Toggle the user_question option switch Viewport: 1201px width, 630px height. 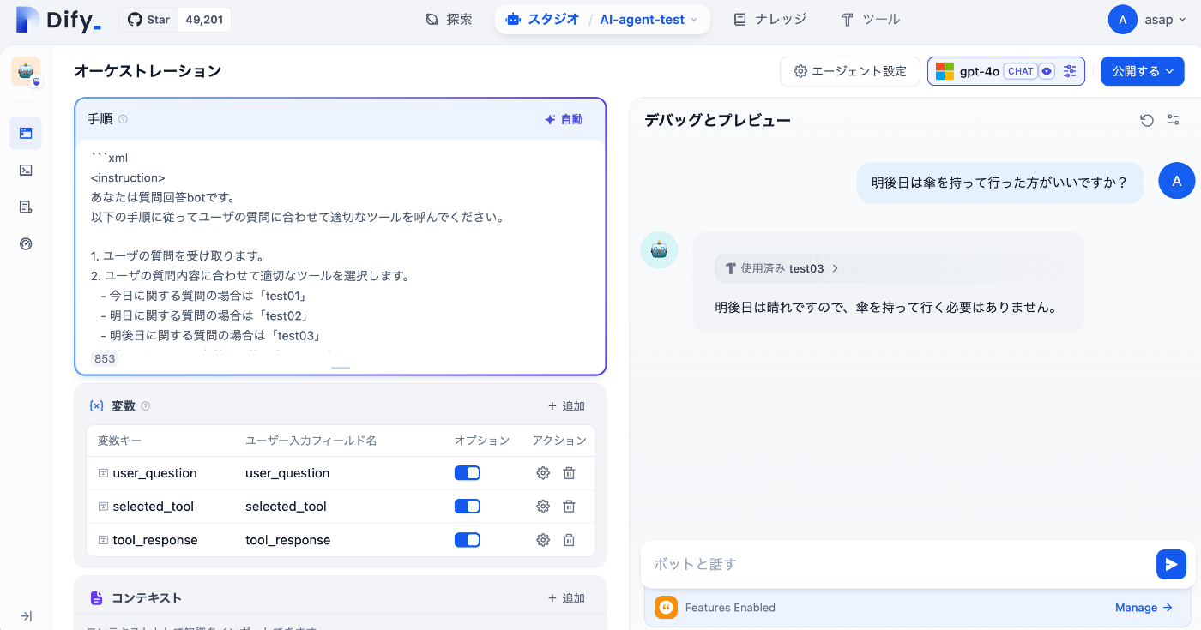click(x=468, y=473)
